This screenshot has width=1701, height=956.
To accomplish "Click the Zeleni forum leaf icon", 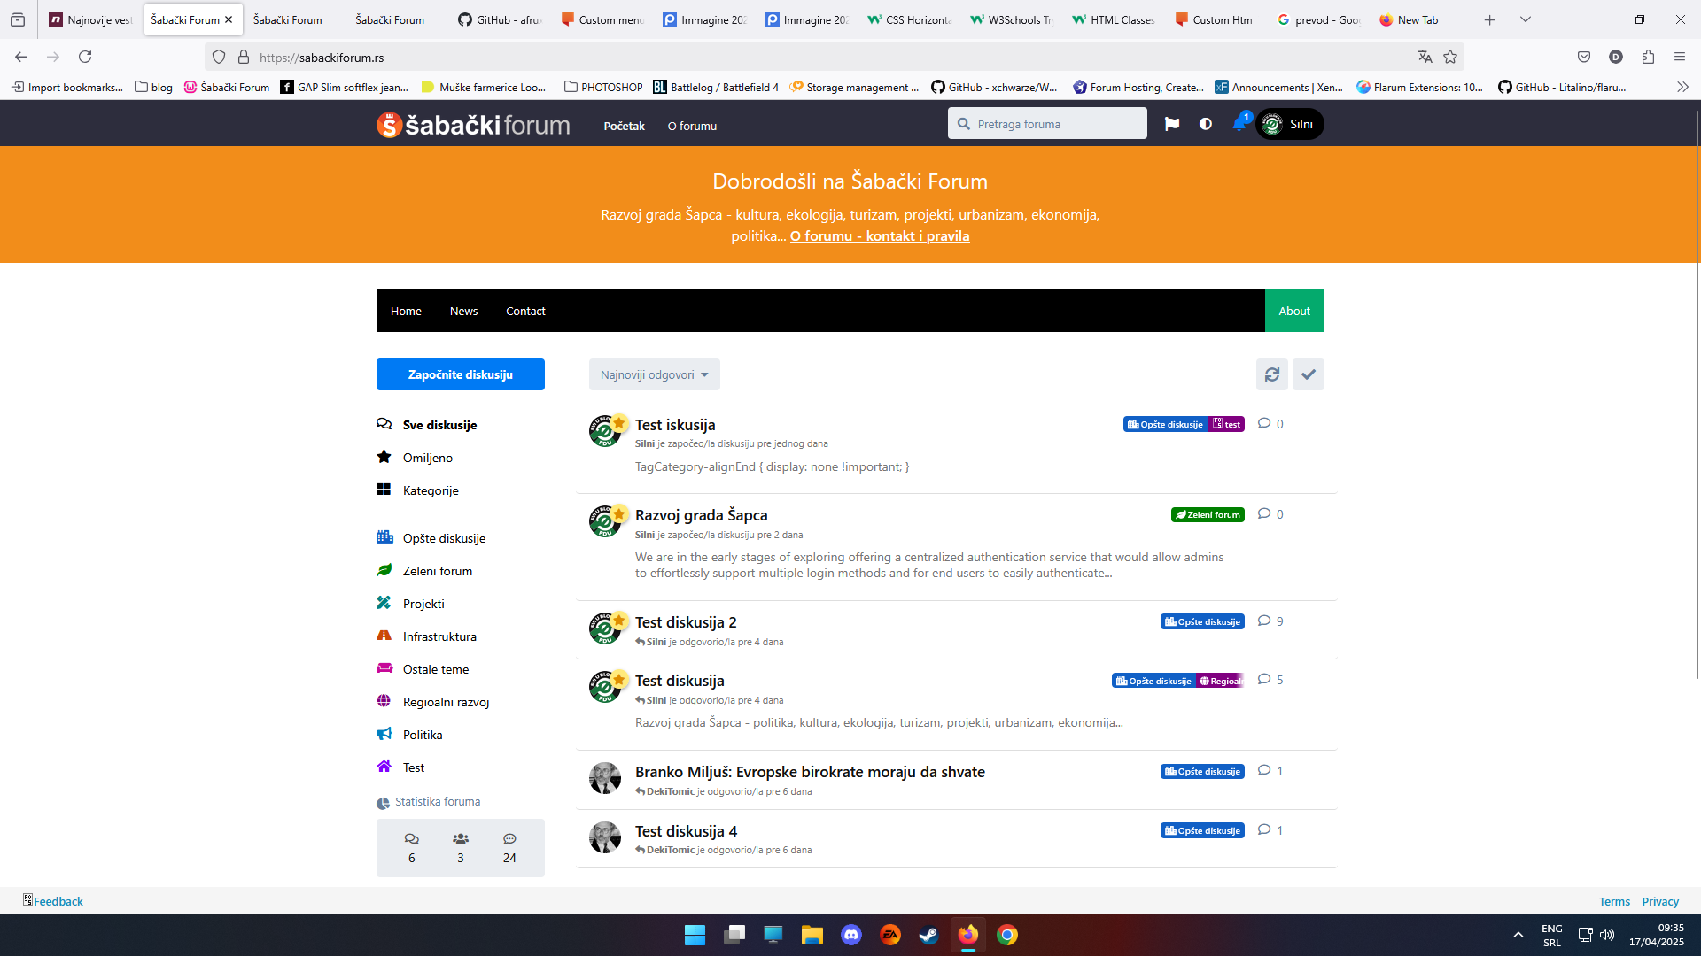I will pos(384,570).
